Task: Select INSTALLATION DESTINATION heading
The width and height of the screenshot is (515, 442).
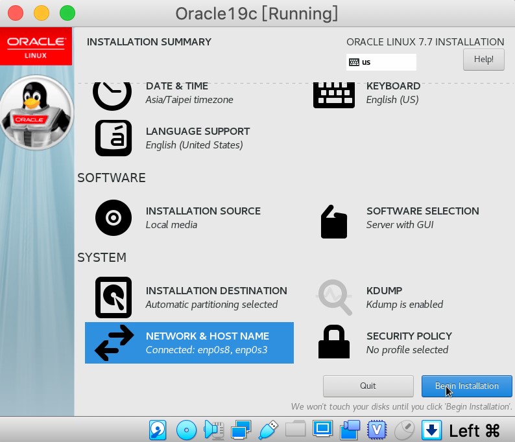Action: point(216,291)
